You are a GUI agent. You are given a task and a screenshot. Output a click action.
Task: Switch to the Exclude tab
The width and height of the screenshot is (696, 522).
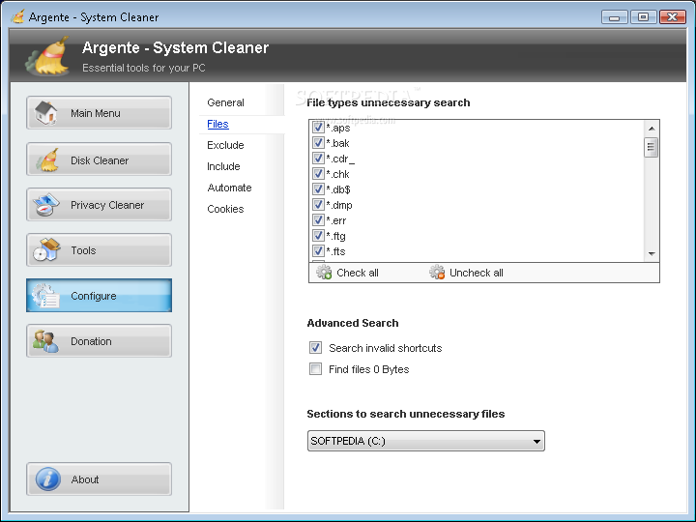[225, 145]
